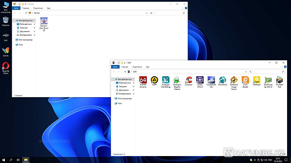This screenshot has width=291, height=163.
Task: Click the DriverPack shortcut icon
Action: tap(222, 81)
